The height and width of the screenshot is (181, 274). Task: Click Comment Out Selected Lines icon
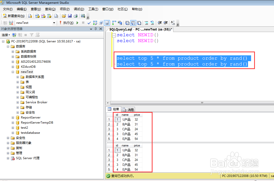pyautogui.click(x=146, y=23)
